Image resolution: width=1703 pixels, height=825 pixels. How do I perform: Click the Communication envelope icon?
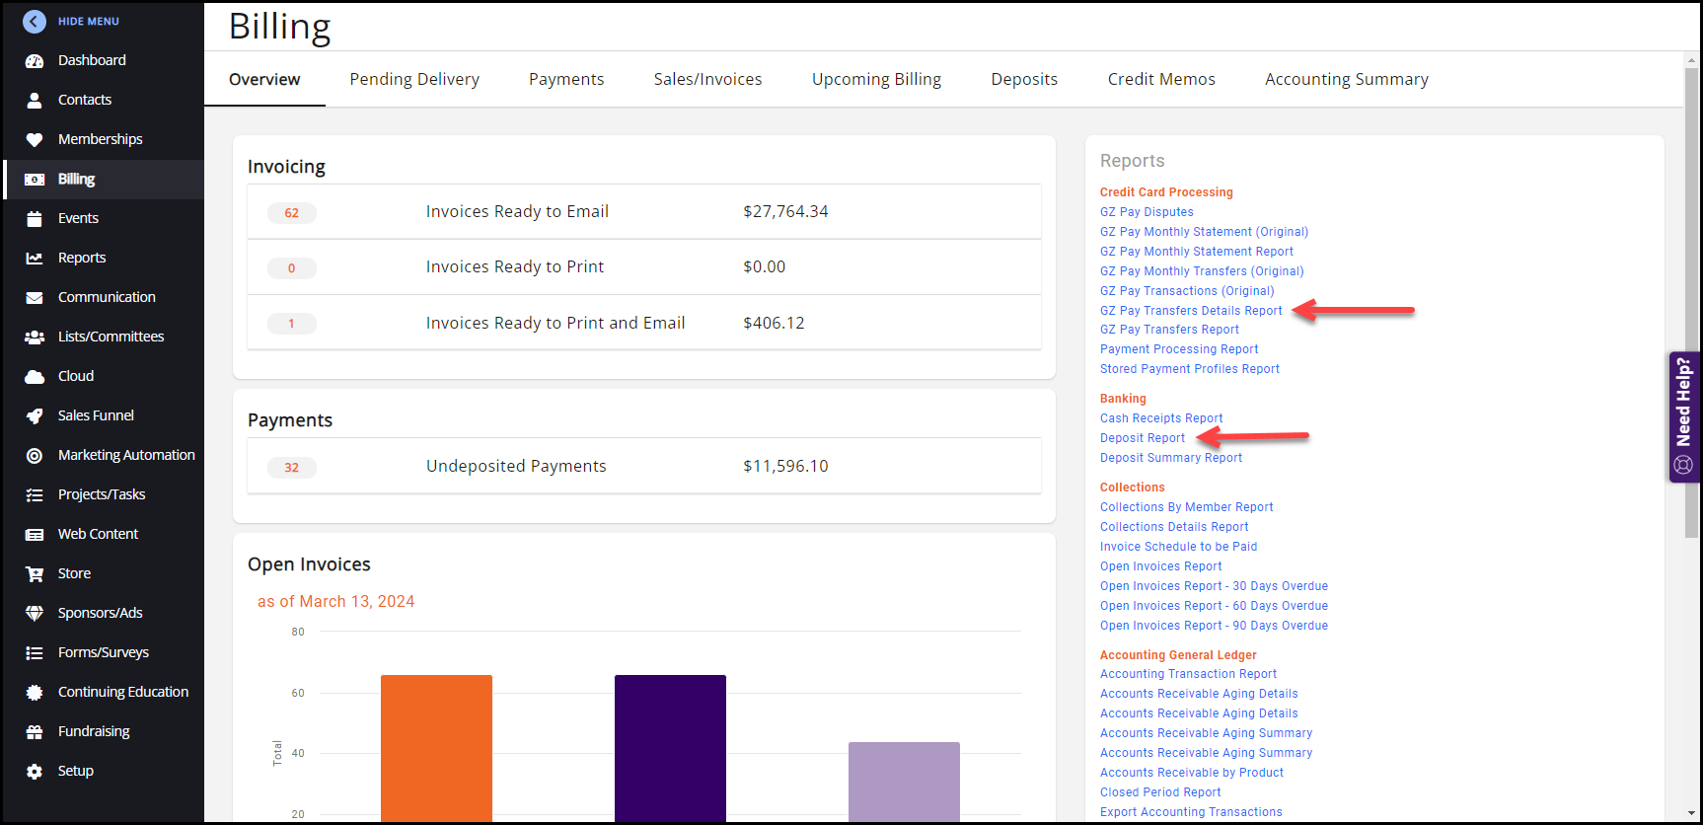35,297
